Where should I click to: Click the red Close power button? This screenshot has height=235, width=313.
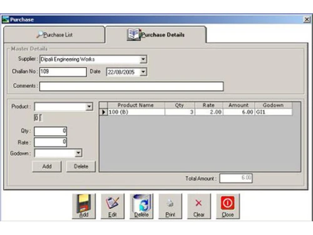click(x=228, y=206)
